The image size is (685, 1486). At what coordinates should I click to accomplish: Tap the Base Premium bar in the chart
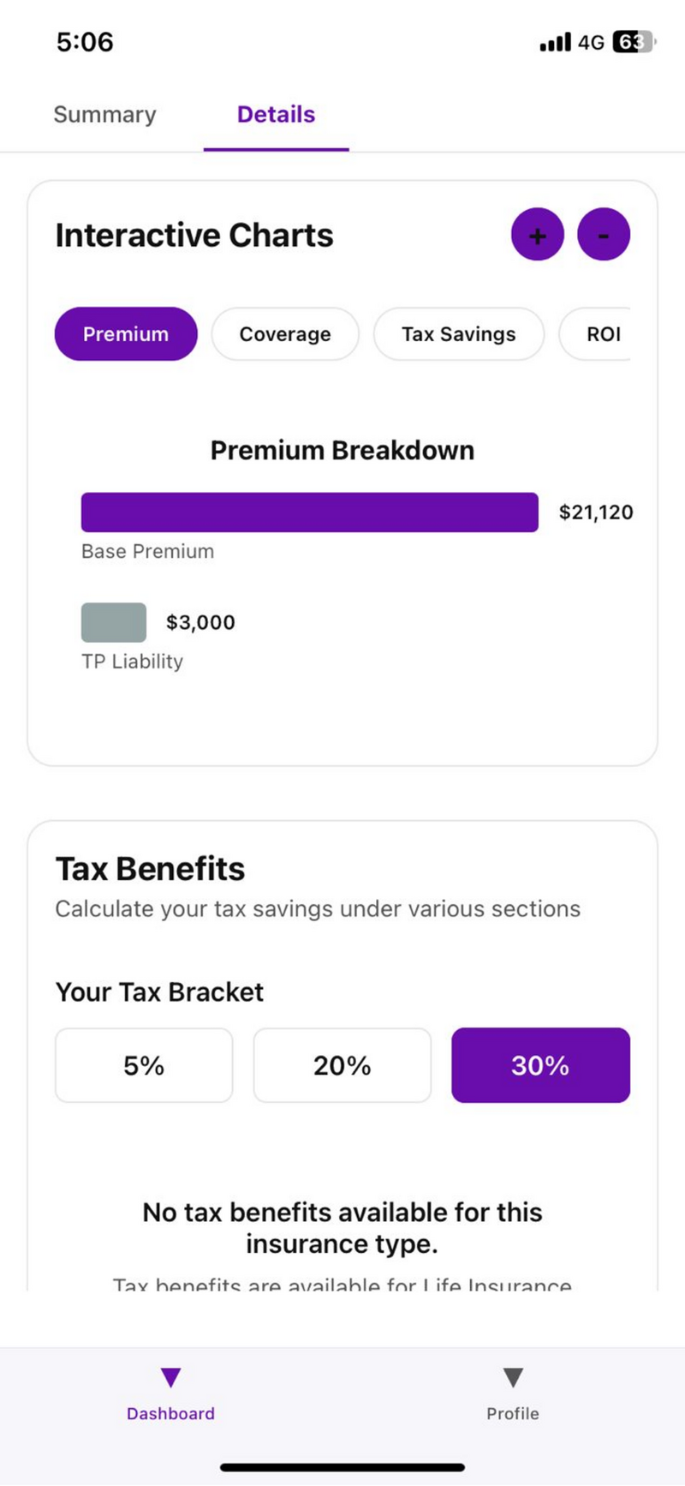310,512
